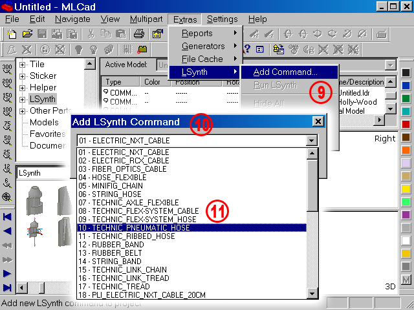Pick the red color swatch

pyautogui.click(x=406, y=124)
